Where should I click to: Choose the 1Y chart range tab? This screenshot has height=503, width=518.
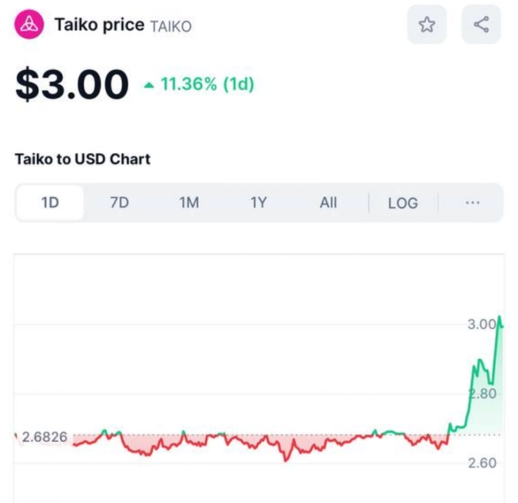click(258, 203)
